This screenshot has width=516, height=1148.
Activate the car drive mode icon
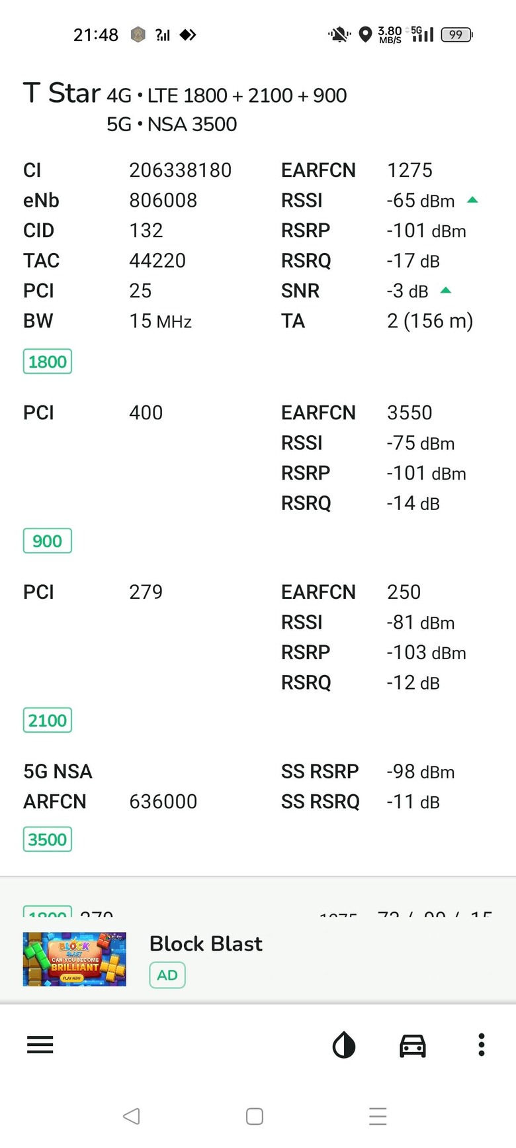point(413,1045)
